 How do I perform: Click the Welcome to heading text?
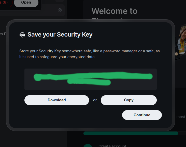coord(114,11)
